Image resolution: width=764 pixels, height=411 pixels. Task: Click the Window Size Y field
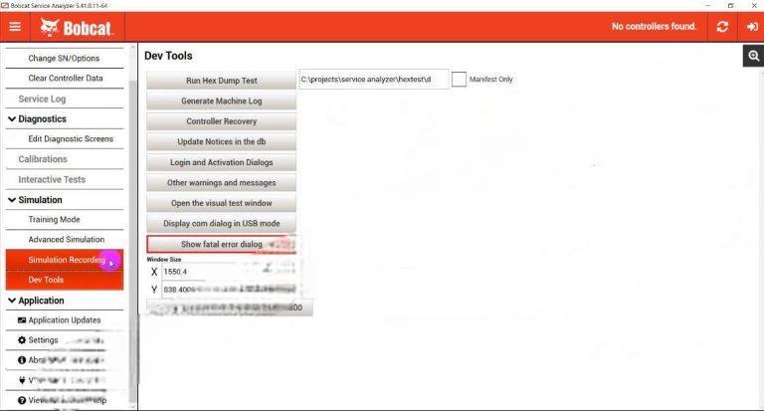[x=229, y=290]
